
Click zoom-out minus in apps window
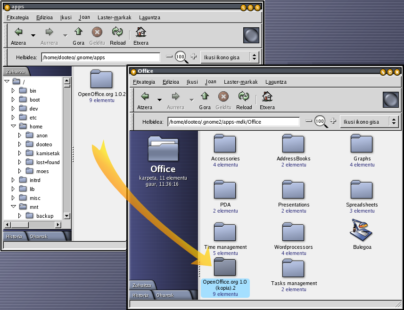(x=169, y=57)
